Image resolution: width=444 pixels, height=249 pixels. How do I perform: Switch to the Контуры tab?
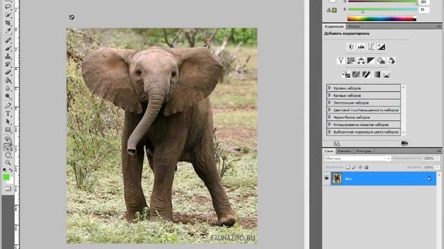click(364, 151)
